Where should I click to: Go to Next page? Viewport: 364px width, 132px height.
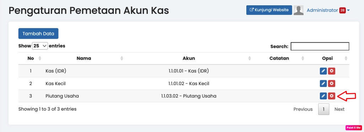[339, 109]
